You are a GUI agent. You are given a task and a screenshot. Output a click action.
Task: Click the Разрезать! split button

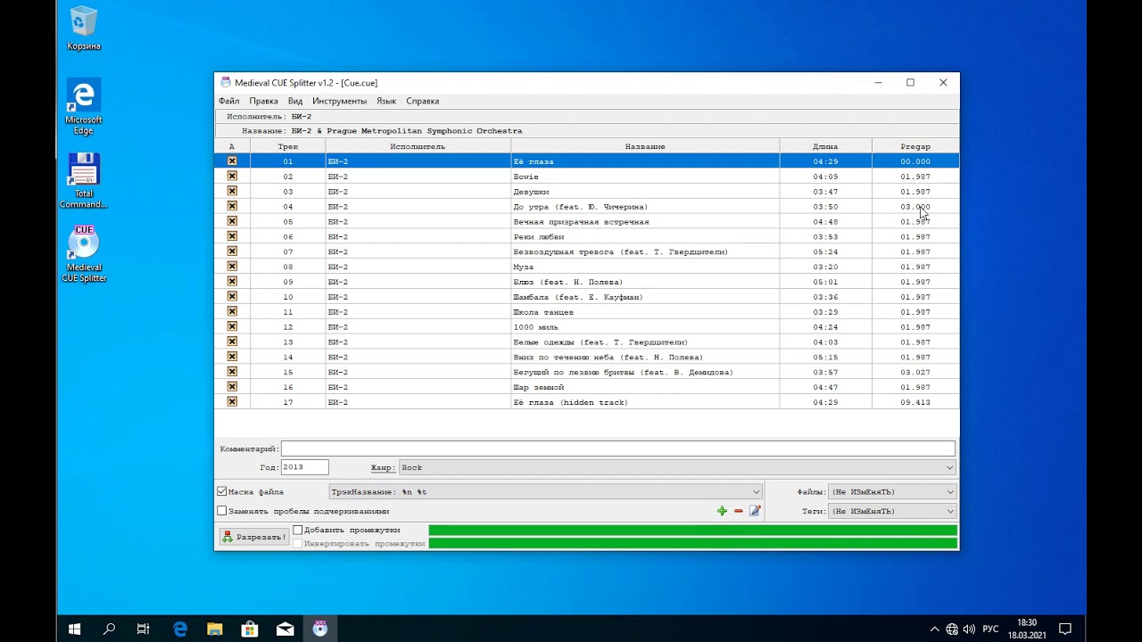[254, 537]
